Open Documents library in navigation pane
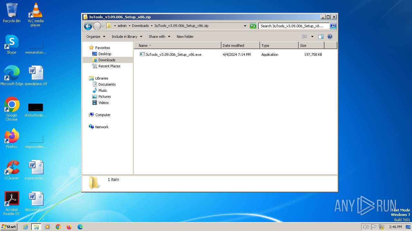Viewport: 412px width, 231px height. (107, 84)
